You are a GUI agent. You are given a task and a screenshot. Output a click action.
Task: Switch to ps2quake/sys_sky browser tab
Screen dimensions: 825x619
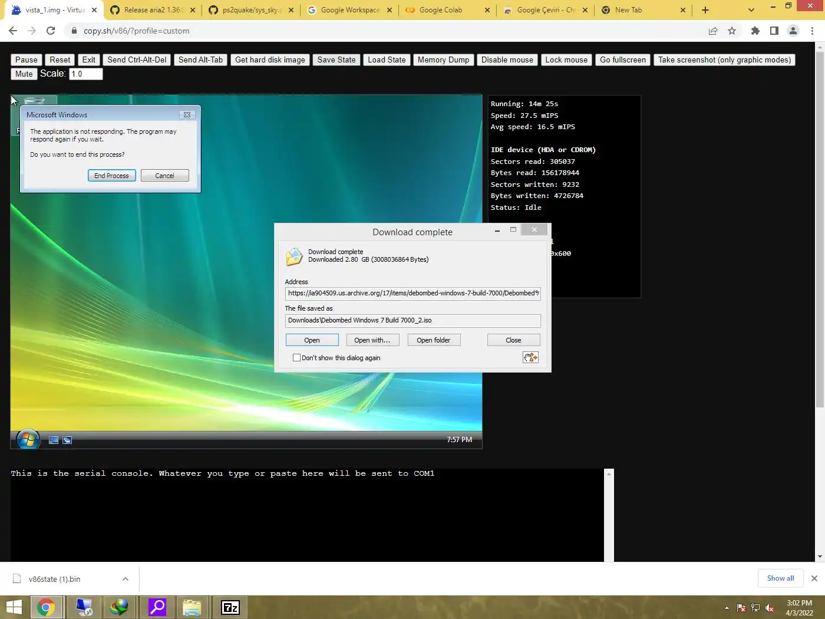pos(250,10)
